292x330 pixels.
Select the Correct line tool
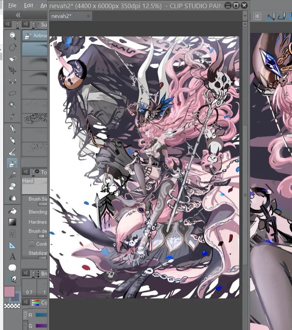coord(13,279)
